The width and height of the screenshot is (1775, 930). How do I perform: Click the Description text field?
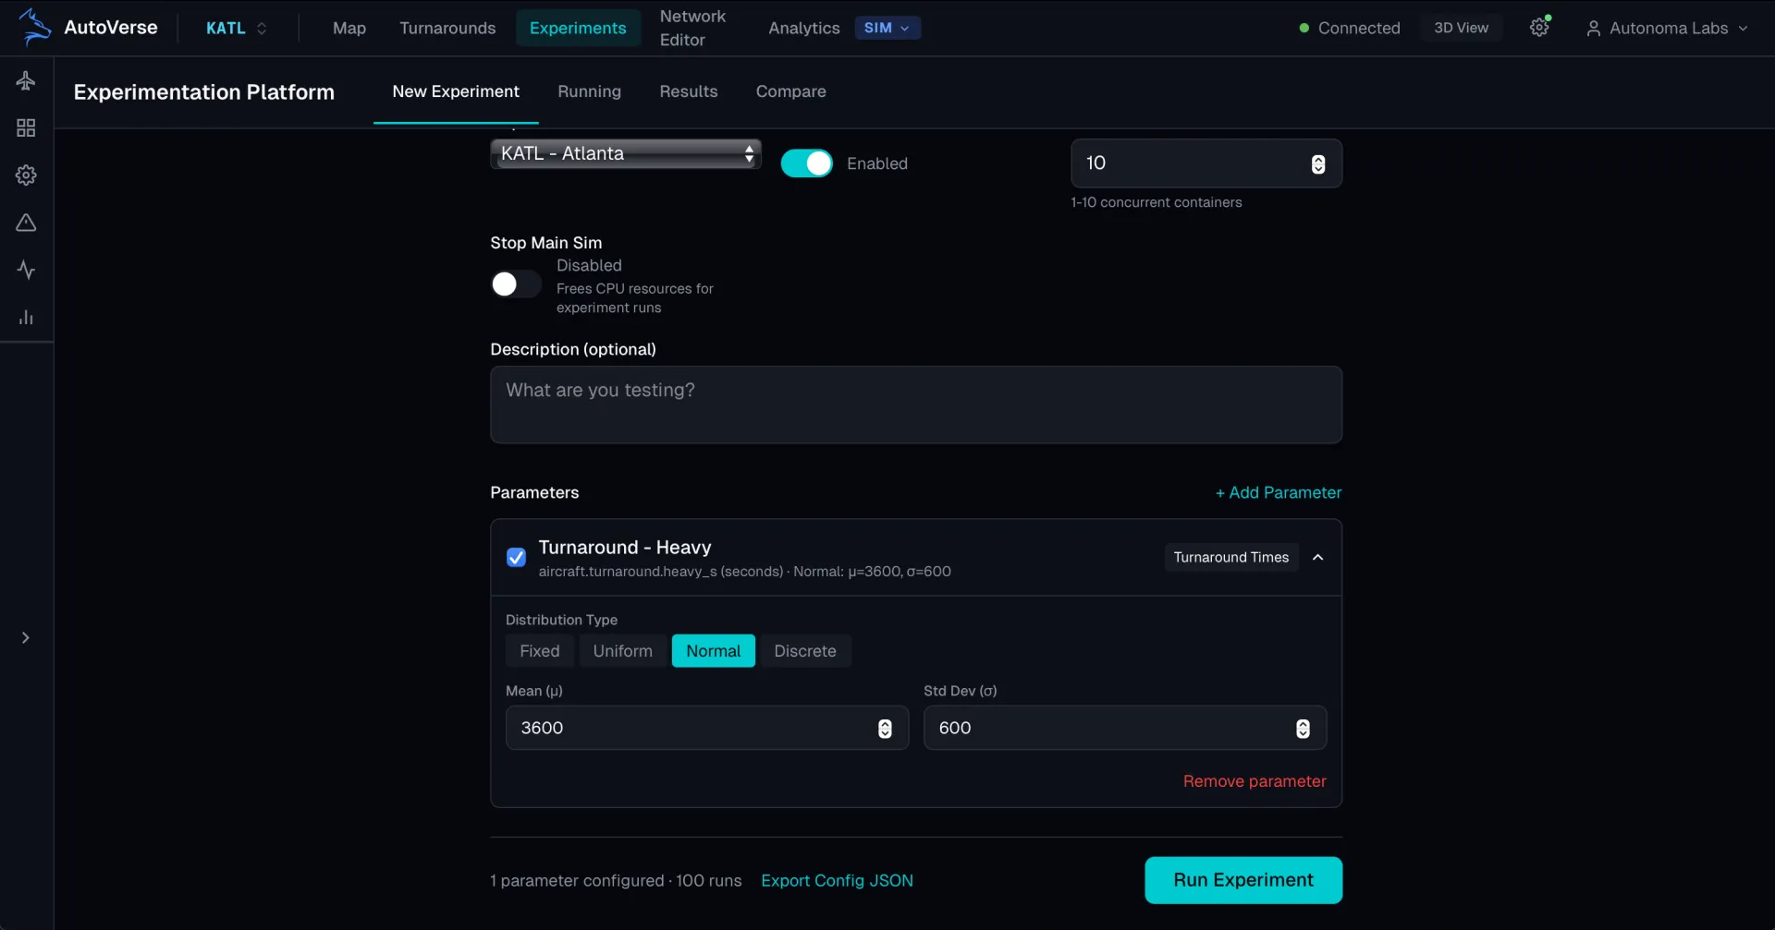pyautogui.click(x=915, y=405)
